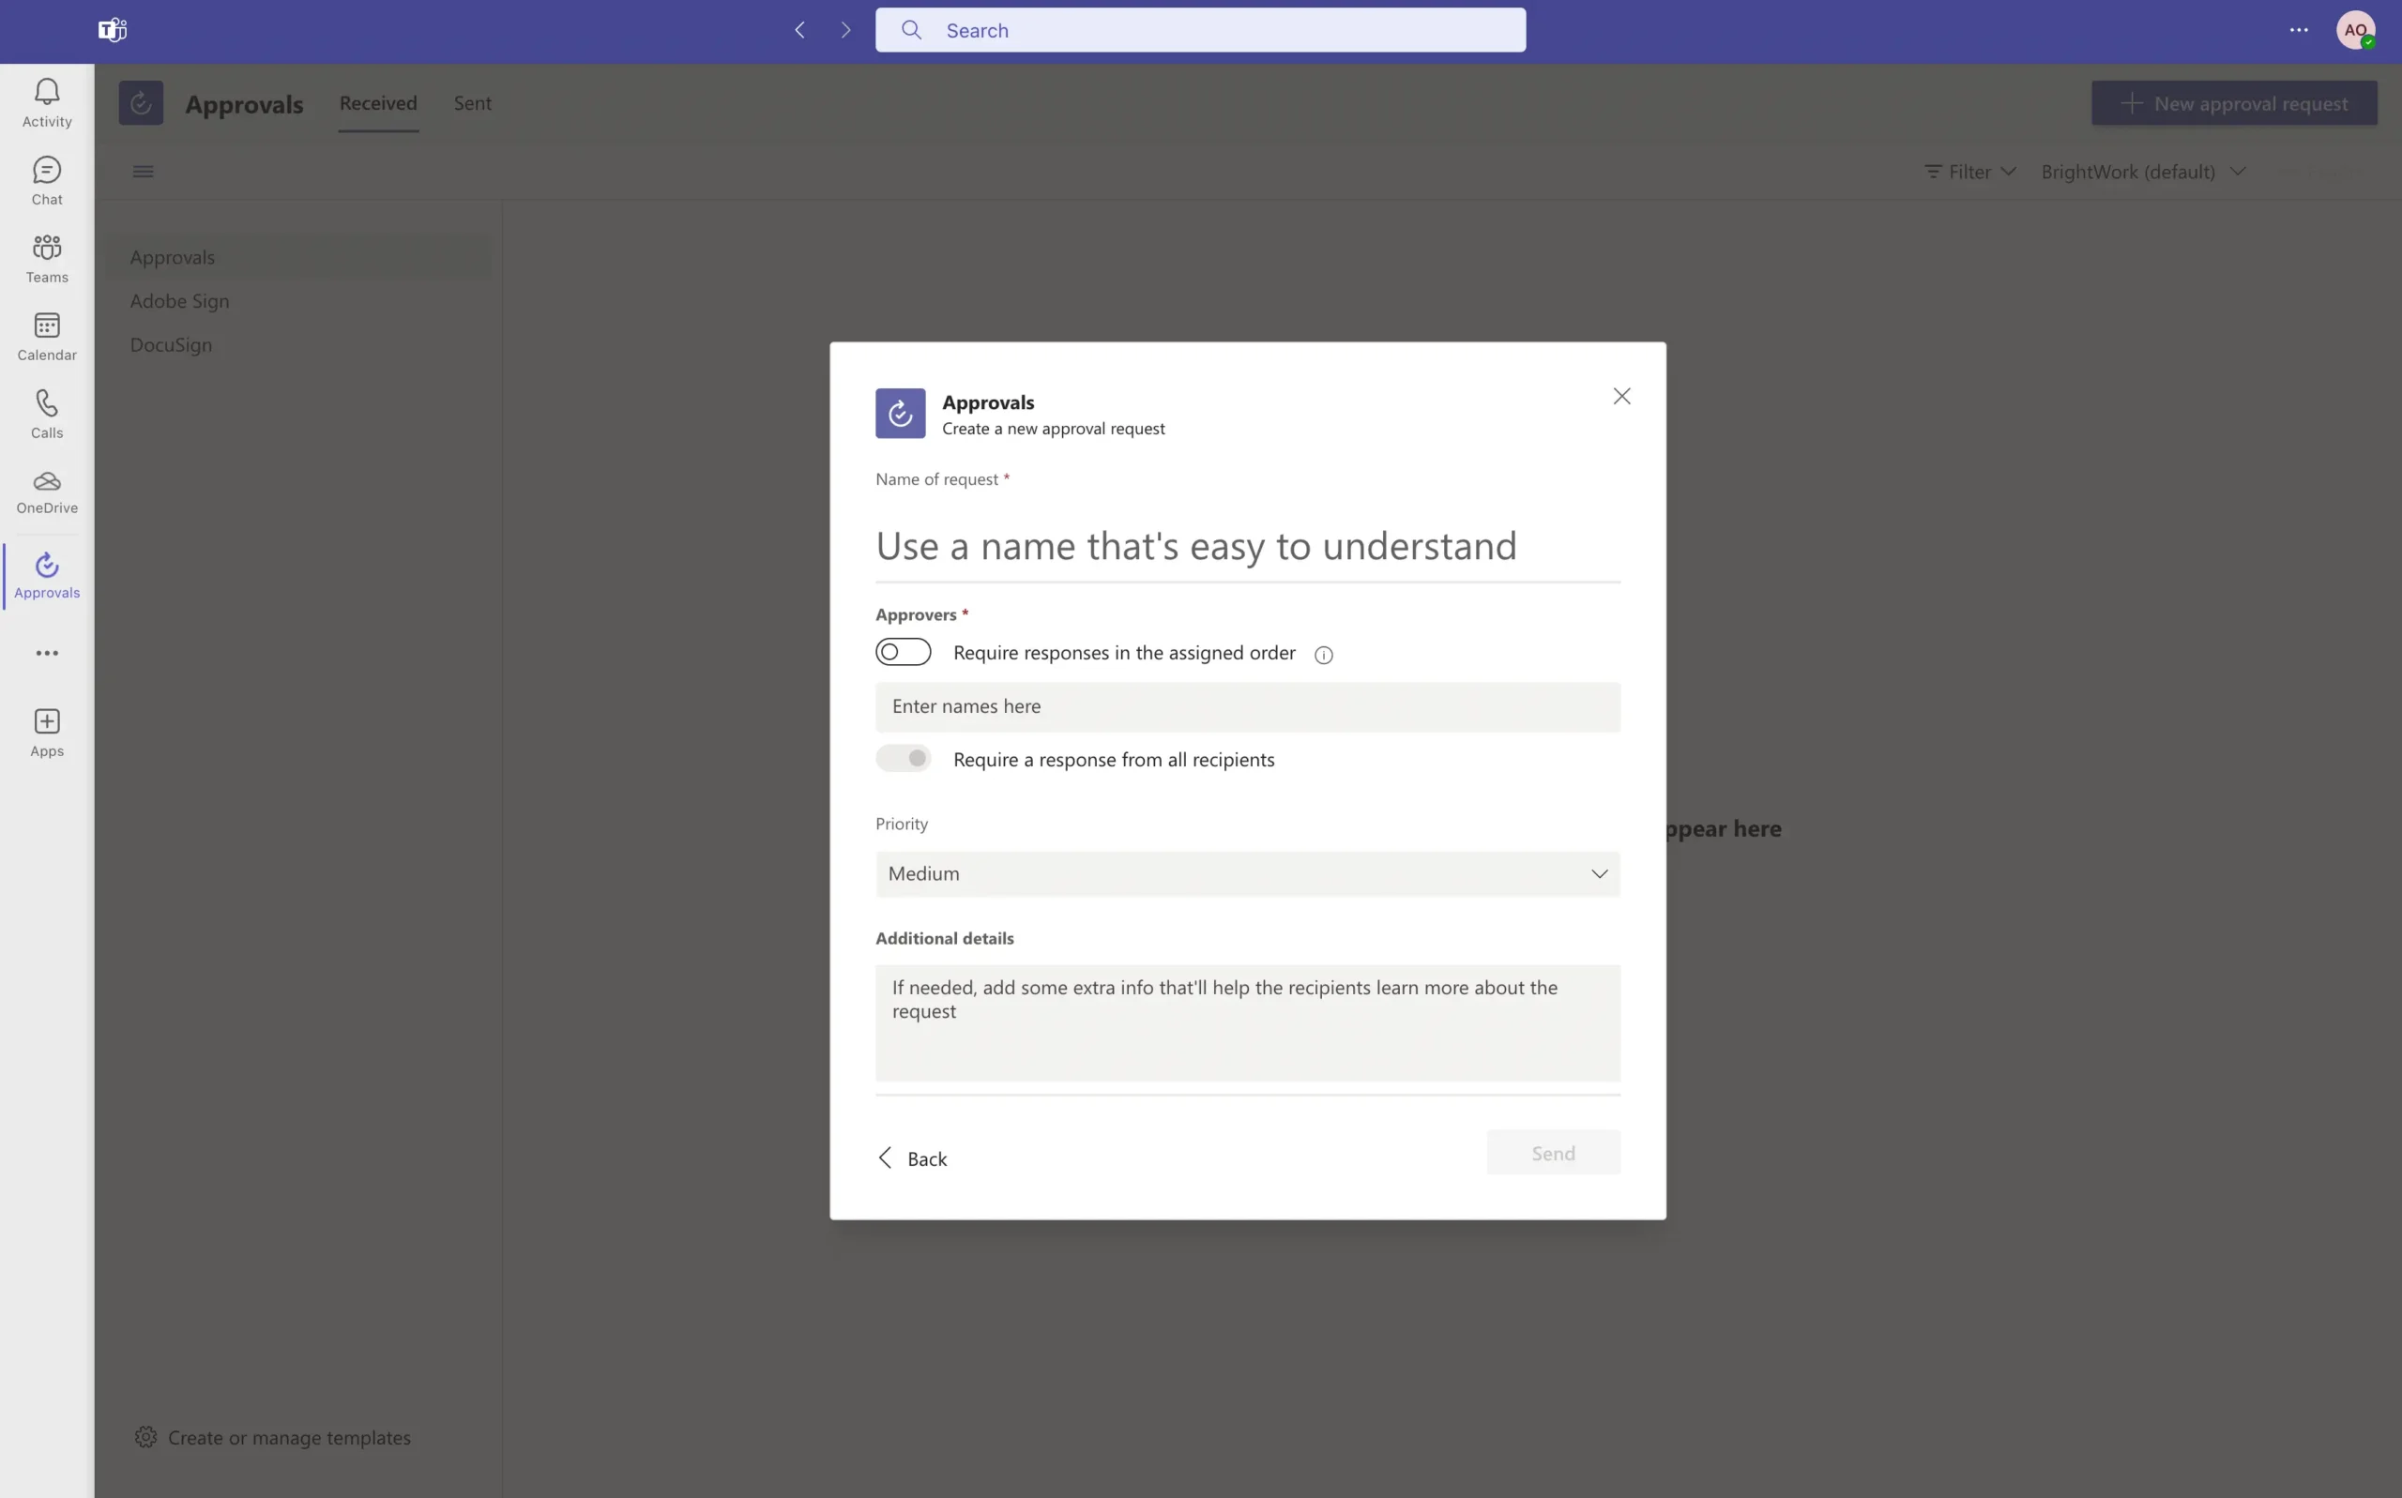The image size is (2402, 1498).
Task: Open the Calendar app icon
Action: click(47, 336)
